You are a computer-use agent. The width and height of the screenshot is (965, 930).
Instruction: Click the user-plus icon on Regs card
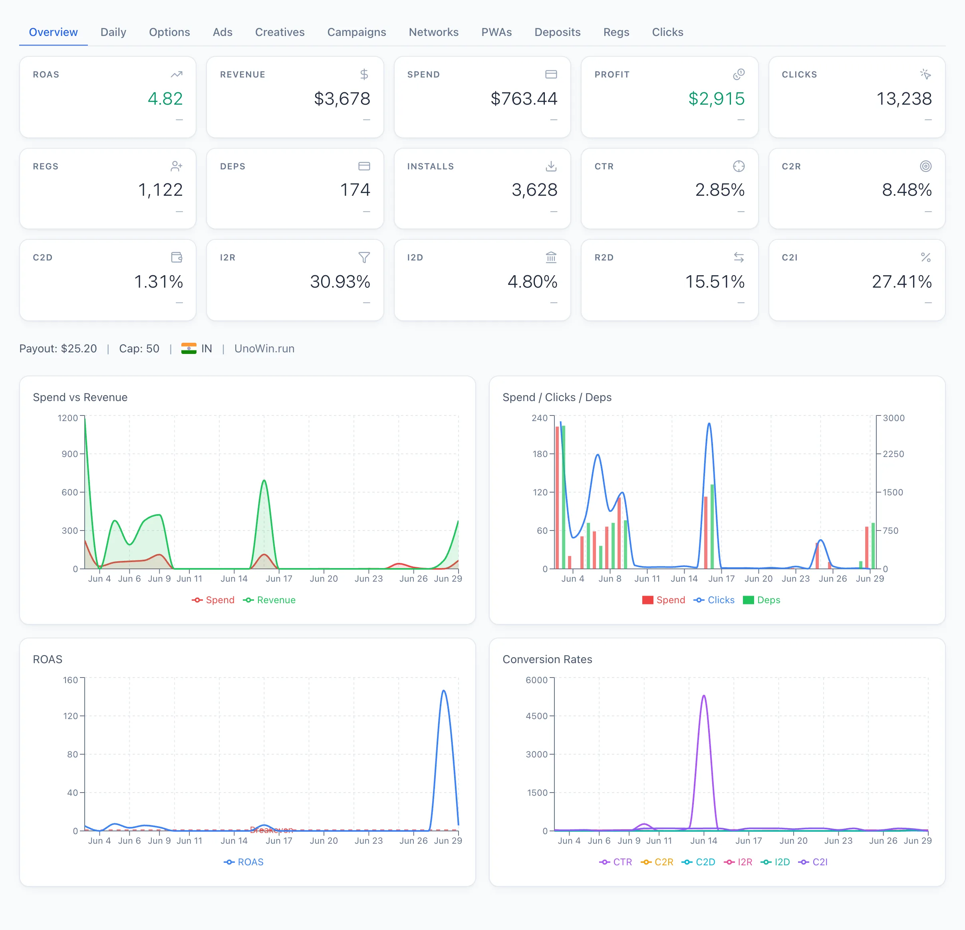(177, 167)
